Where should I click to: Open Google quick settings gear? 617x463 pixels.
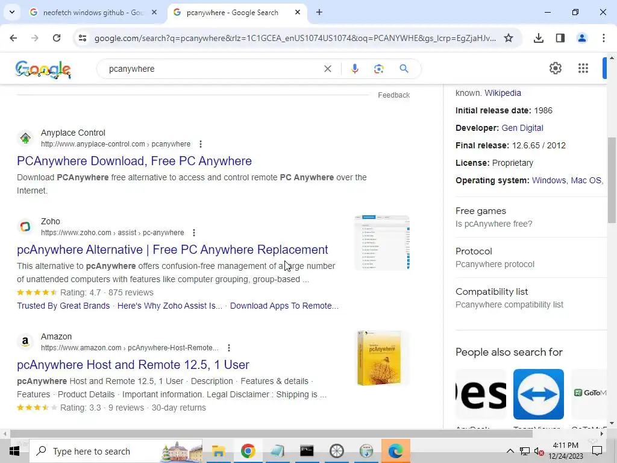(555, 68)
